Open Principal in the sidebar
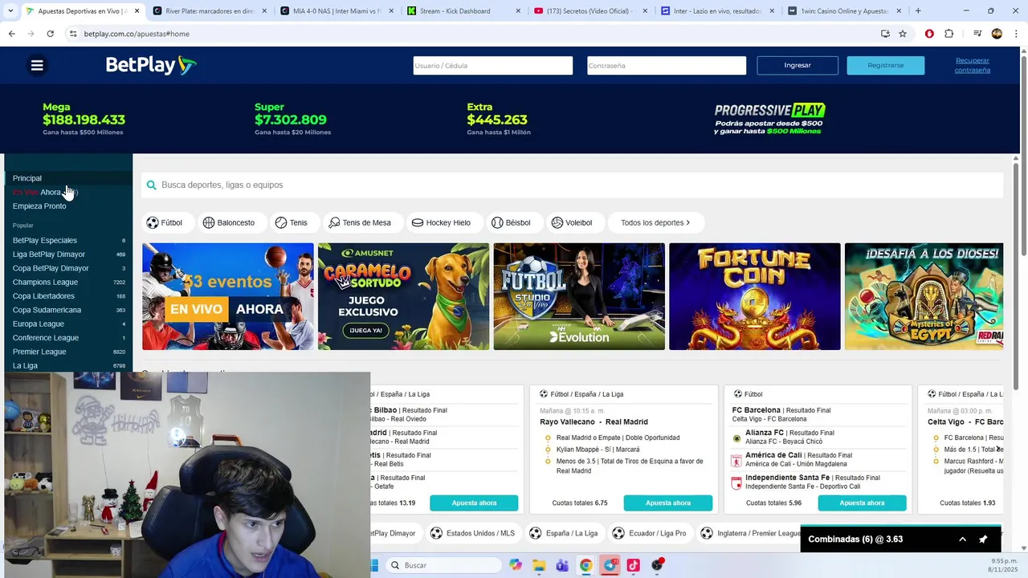The height and width of the screenshot is (578, 1028). 27,178
